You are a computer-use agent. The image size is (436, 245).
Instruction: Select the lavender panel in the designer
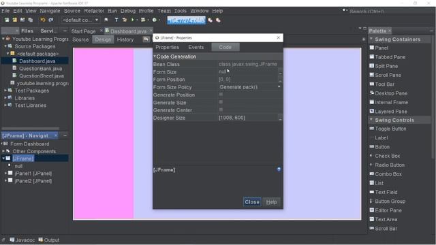(x=322, y=134)
